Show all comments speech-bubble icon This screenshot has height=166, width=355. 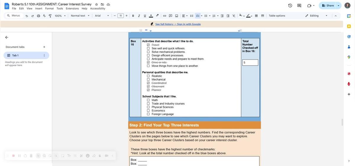(x=299, y=6)
